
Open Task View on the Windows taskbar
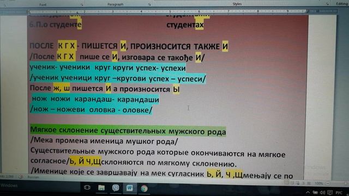87,187
